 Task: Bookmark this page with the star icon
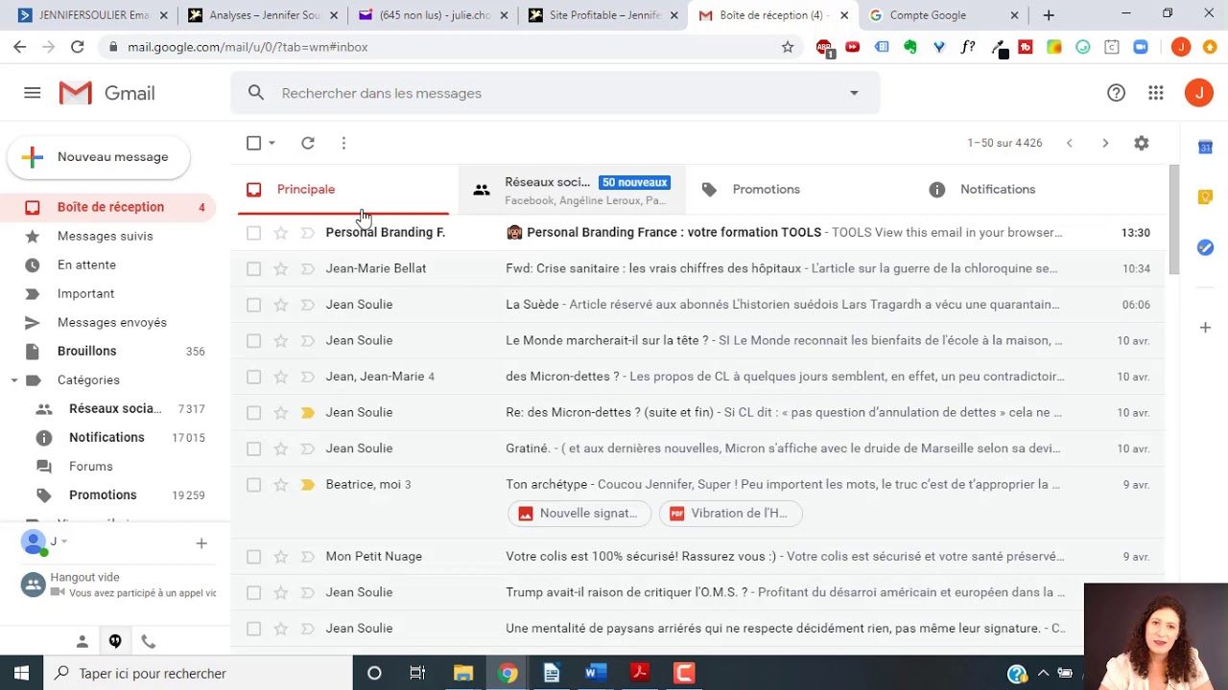(788, 47)
